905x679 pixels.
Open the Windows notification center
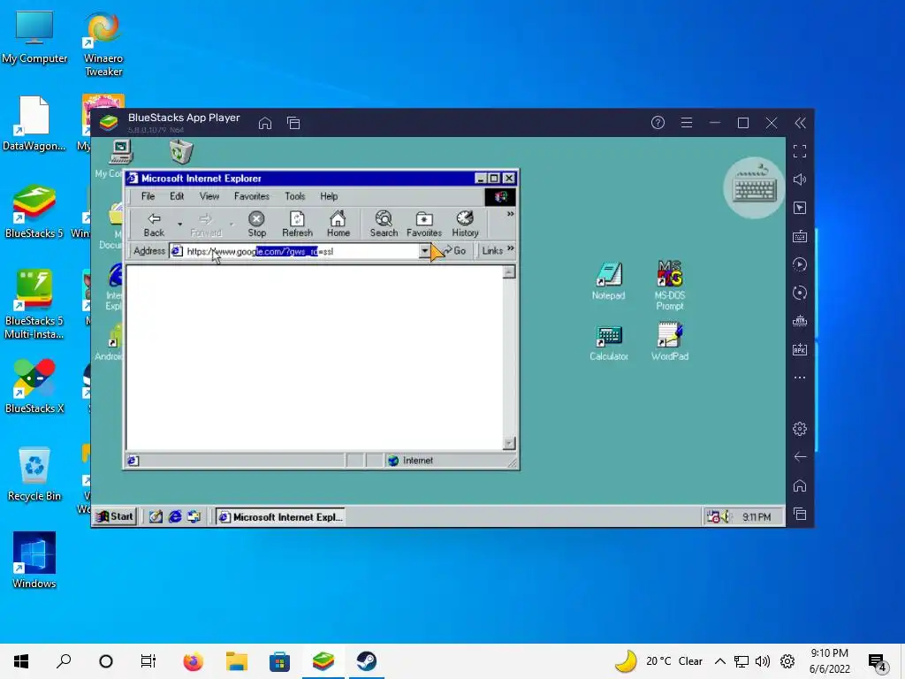coord(878,662)
